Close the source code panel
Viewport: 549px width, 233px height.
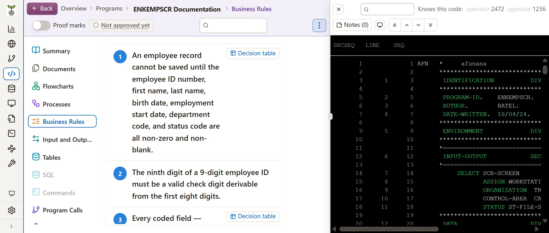(338, 9)
